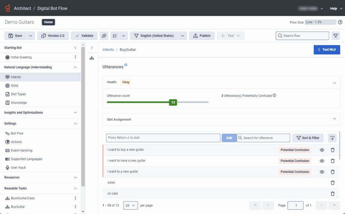Image resolution: width=345 pixels, height=214 pixels.
Task: Click the 'Press Return to Add' utterance field
Action: 163,138
